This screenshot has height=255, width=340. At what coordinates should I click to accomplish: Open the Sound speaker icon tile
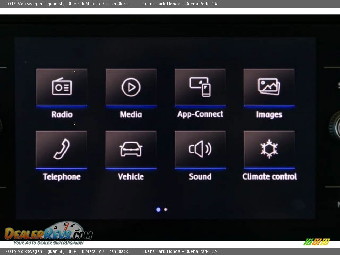(200, 149)
